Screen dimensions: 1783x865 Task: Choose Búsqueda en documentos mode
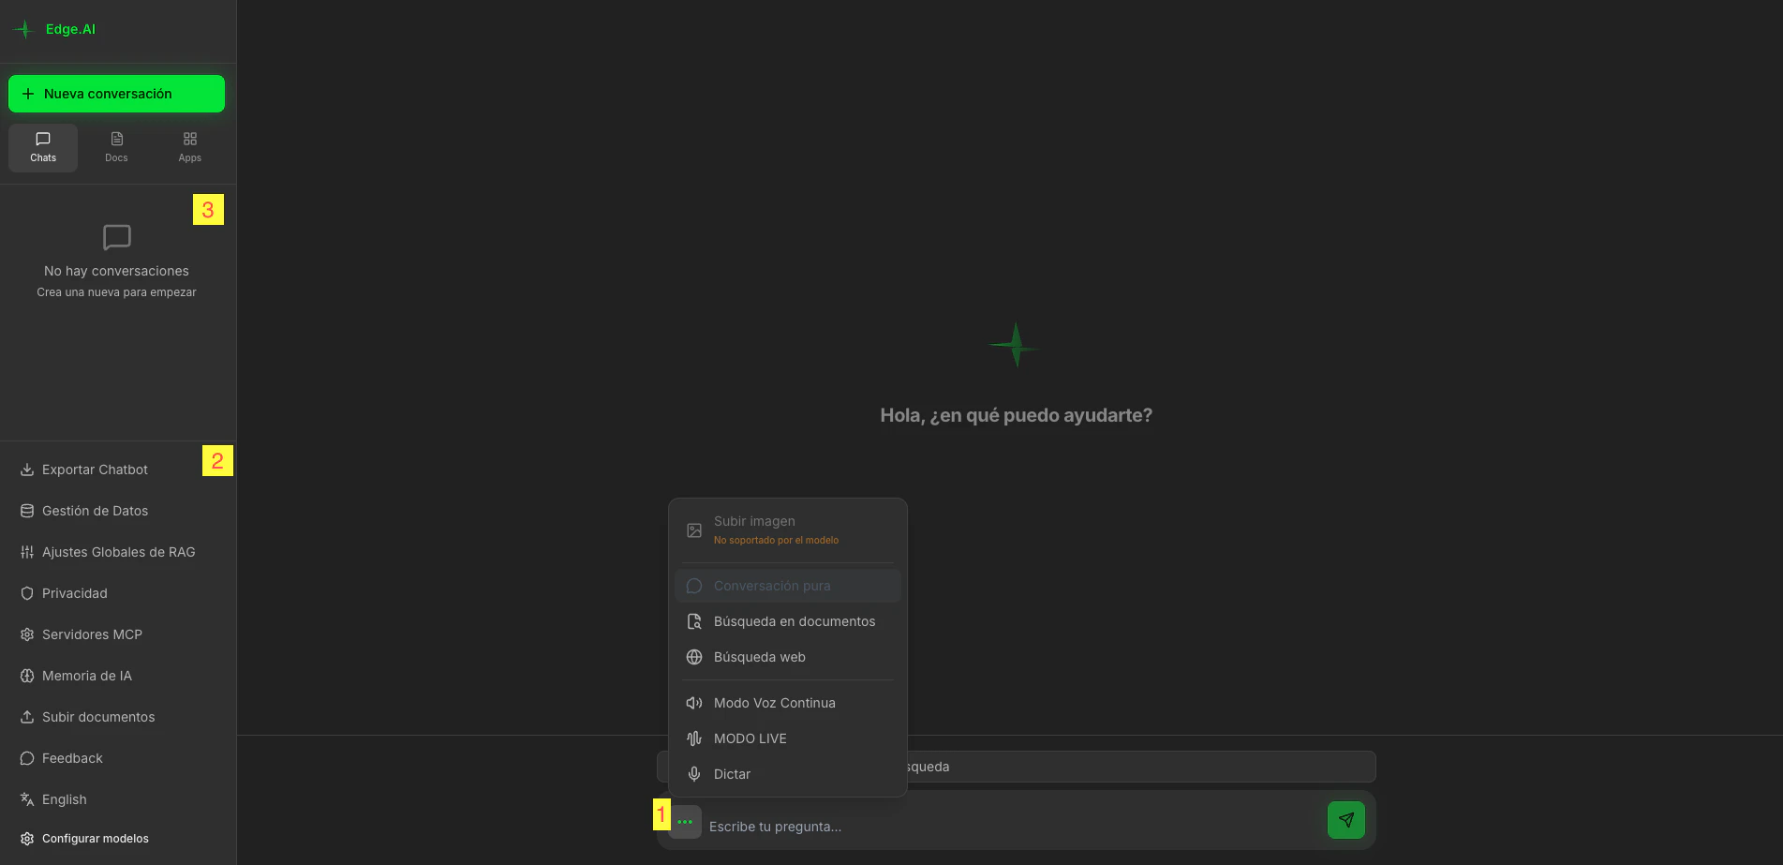(x=788, y=621)
